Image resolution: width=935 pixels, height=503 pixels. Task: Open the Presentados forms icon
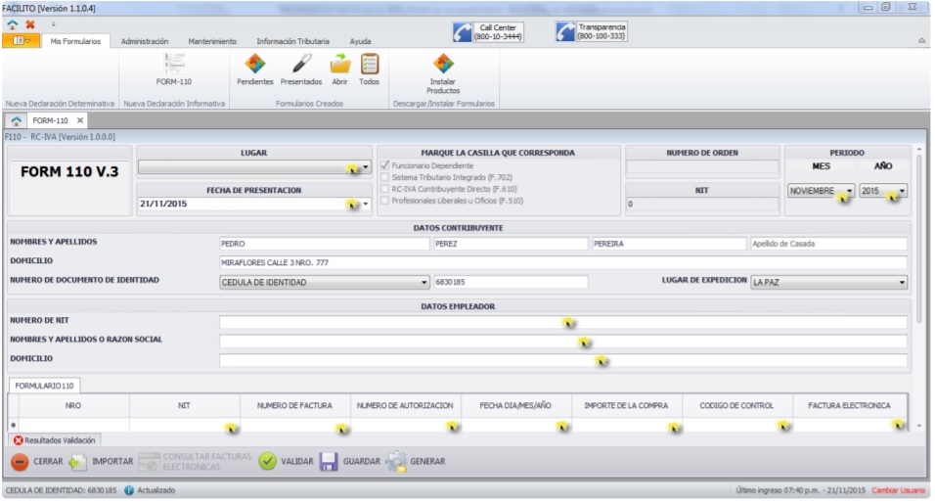301,65
